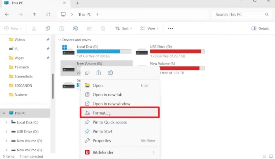Viewport: 275px width, 159px height.
Task: Open the 19 march folder in sidebar
Action: [19, 67]
